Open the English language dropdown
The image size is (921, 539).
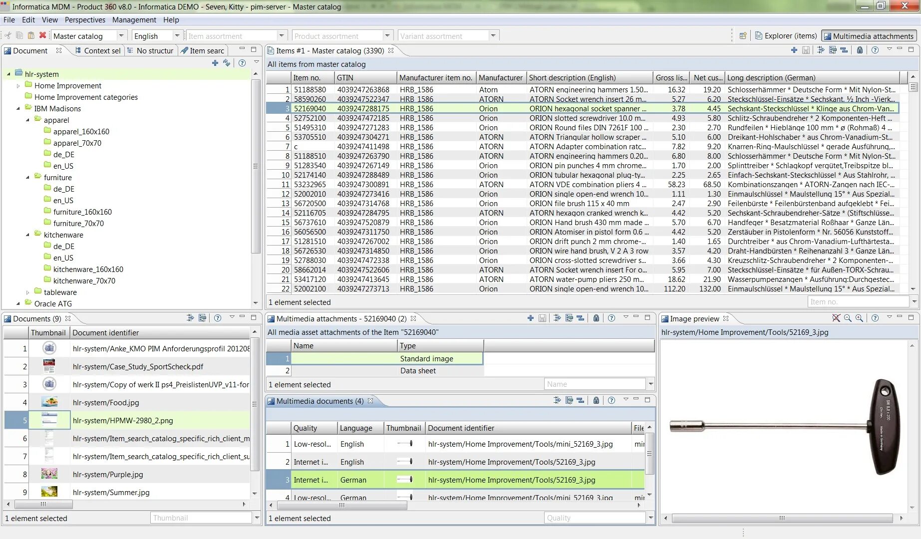pos(177,35)
